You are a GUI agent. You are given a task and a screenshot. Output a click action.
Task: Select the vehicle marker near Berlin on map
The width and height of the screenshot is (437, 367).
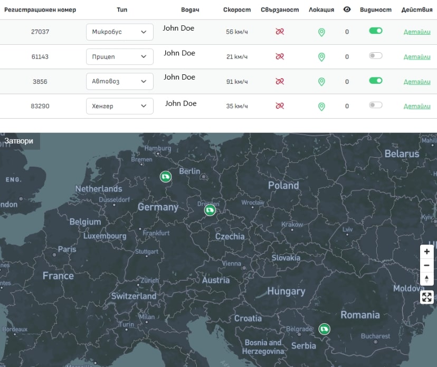(x=166, y=177)
